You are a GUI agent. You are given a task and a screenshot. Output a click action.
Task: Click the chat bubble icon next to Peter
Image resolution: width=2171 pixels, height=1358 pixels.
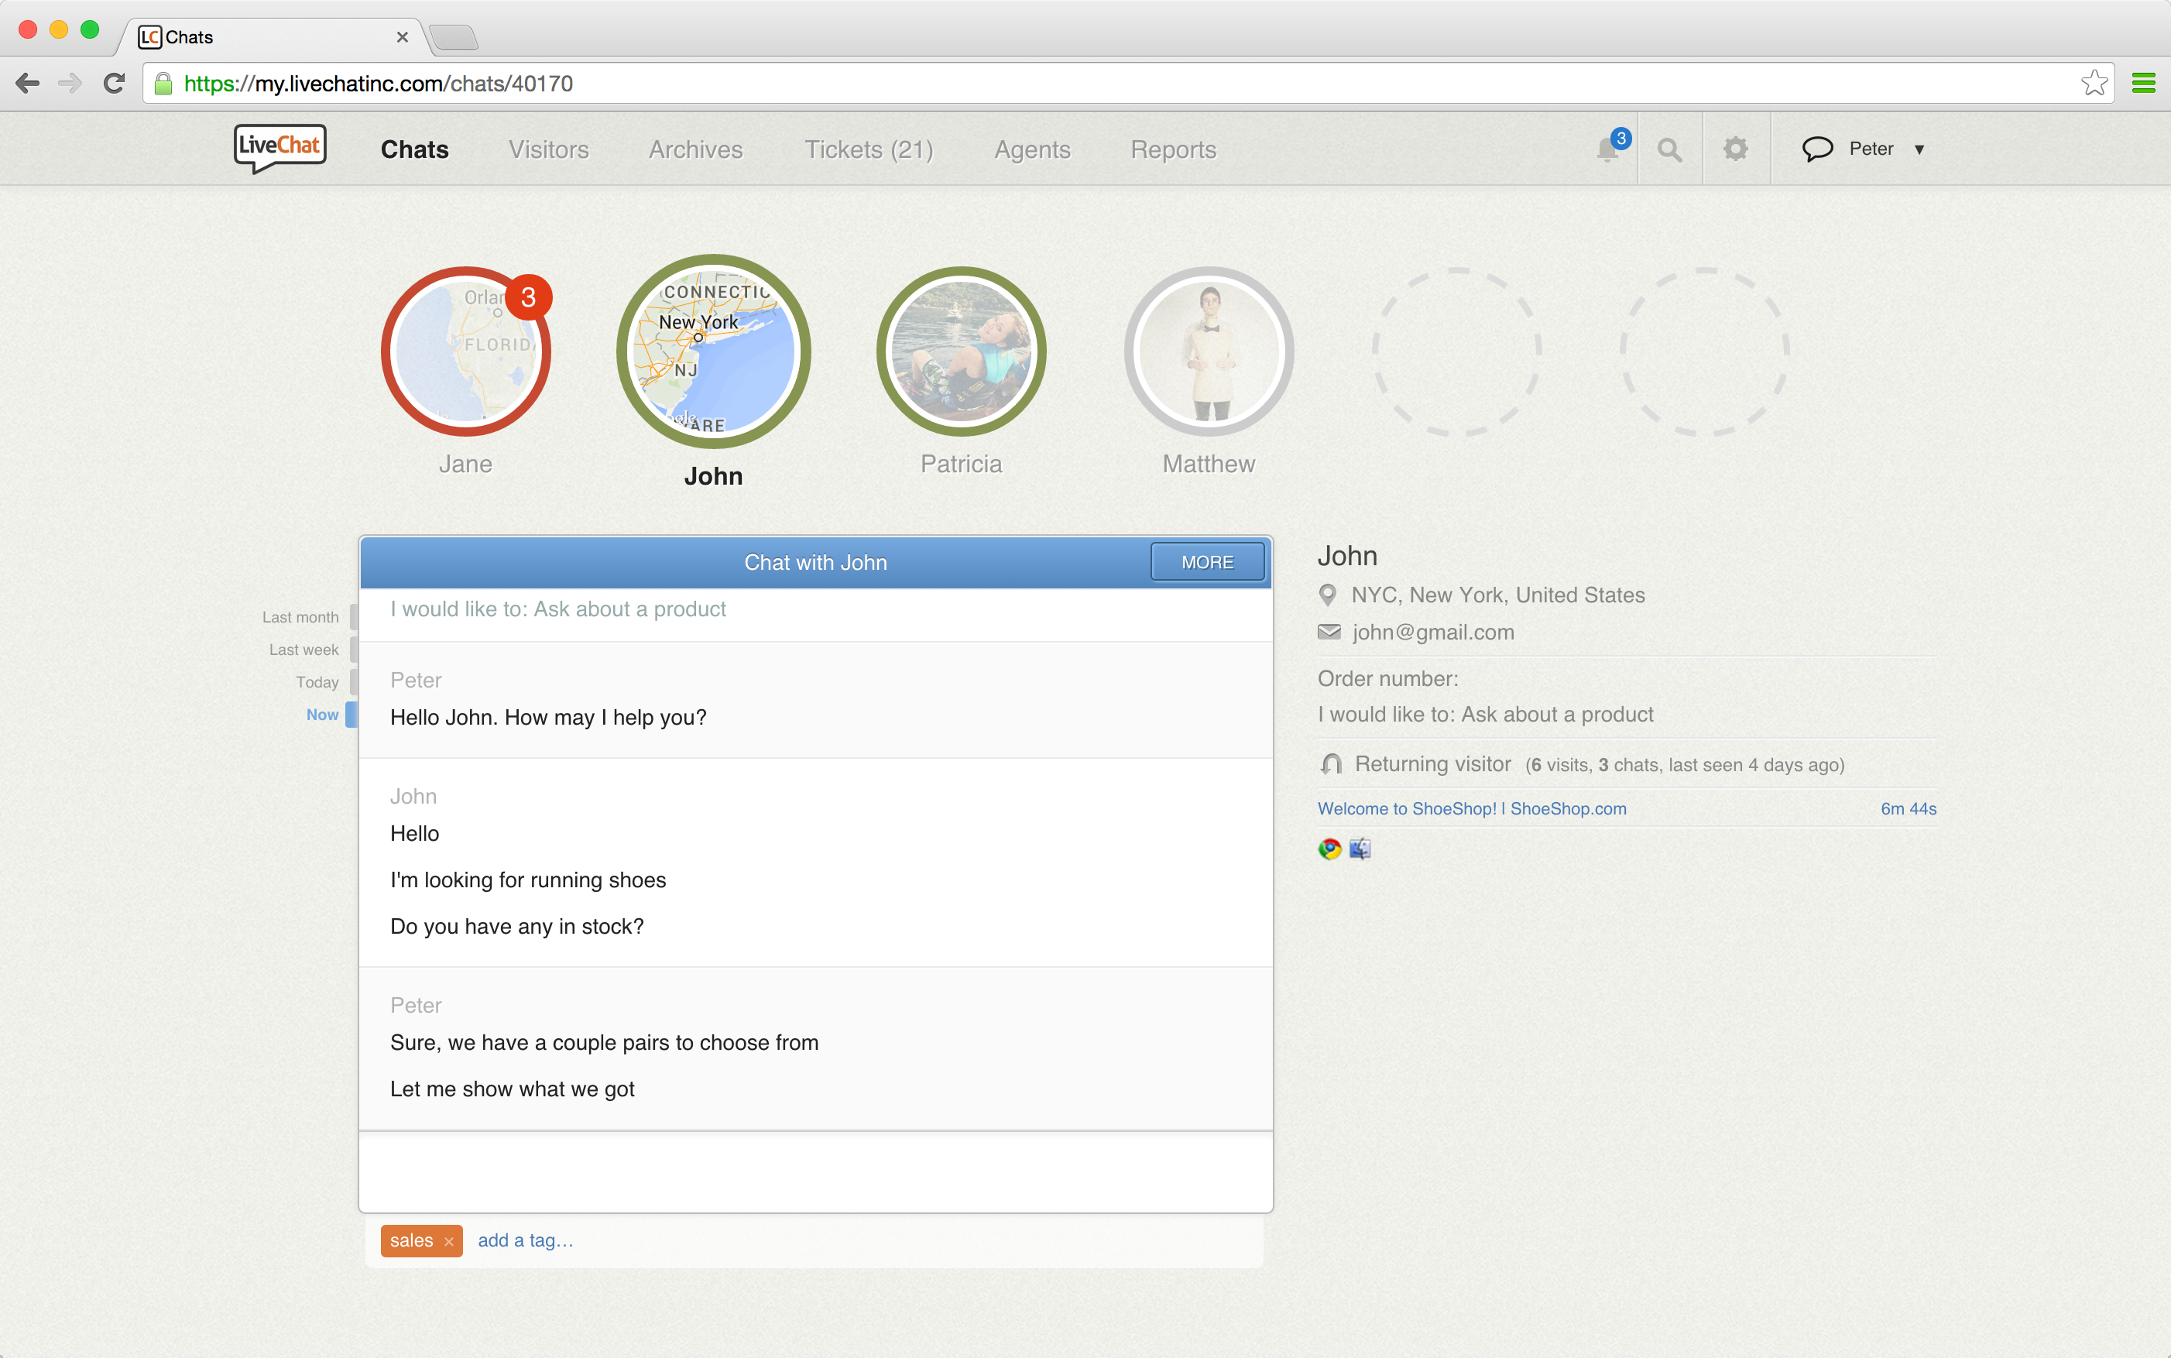[x=1816, y=149]
